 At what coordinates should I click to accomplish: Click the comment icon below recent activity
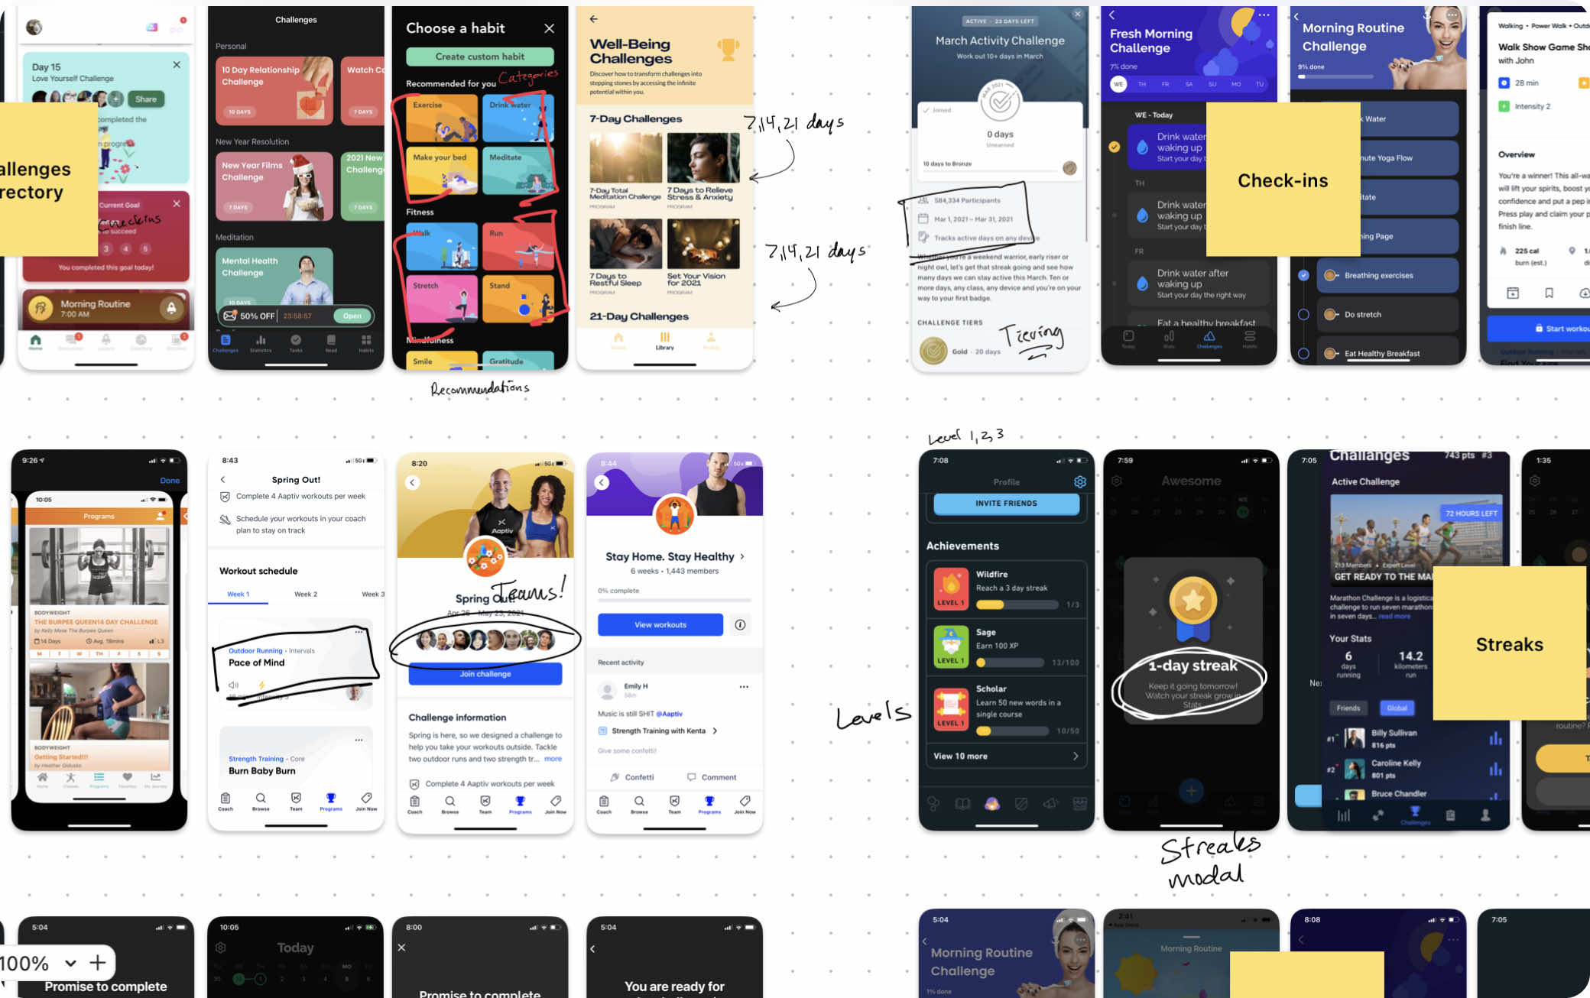(690, 777)
